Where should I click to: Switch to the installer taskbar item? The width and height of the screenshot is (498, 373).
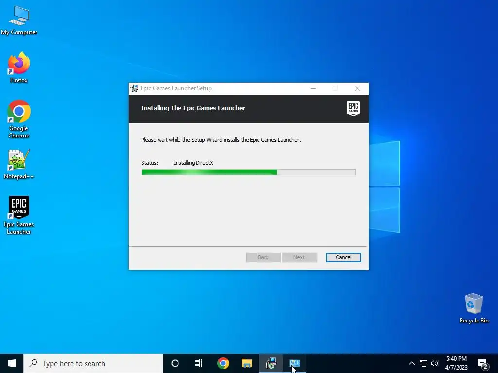tap(270, 363)
